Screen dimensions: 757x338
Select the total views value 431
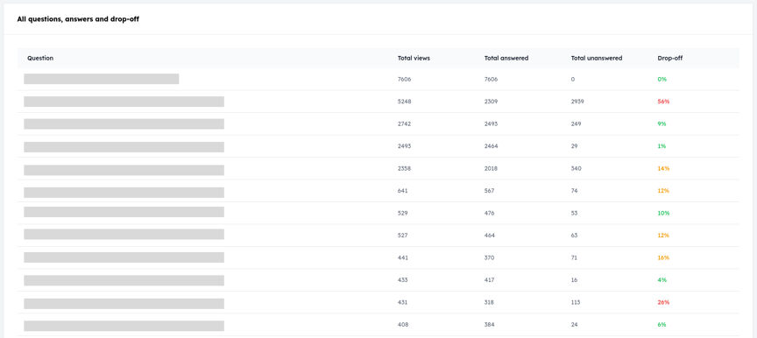point(402,302)
